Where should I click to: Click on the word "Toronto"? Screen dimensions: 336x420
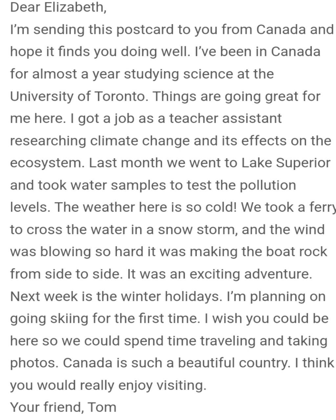coord(119,96)
